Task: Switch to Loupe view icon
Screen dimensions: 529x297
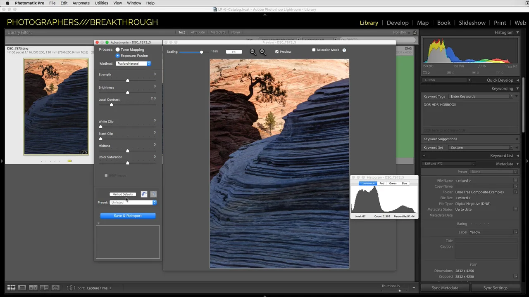Action: coord(22,288)
